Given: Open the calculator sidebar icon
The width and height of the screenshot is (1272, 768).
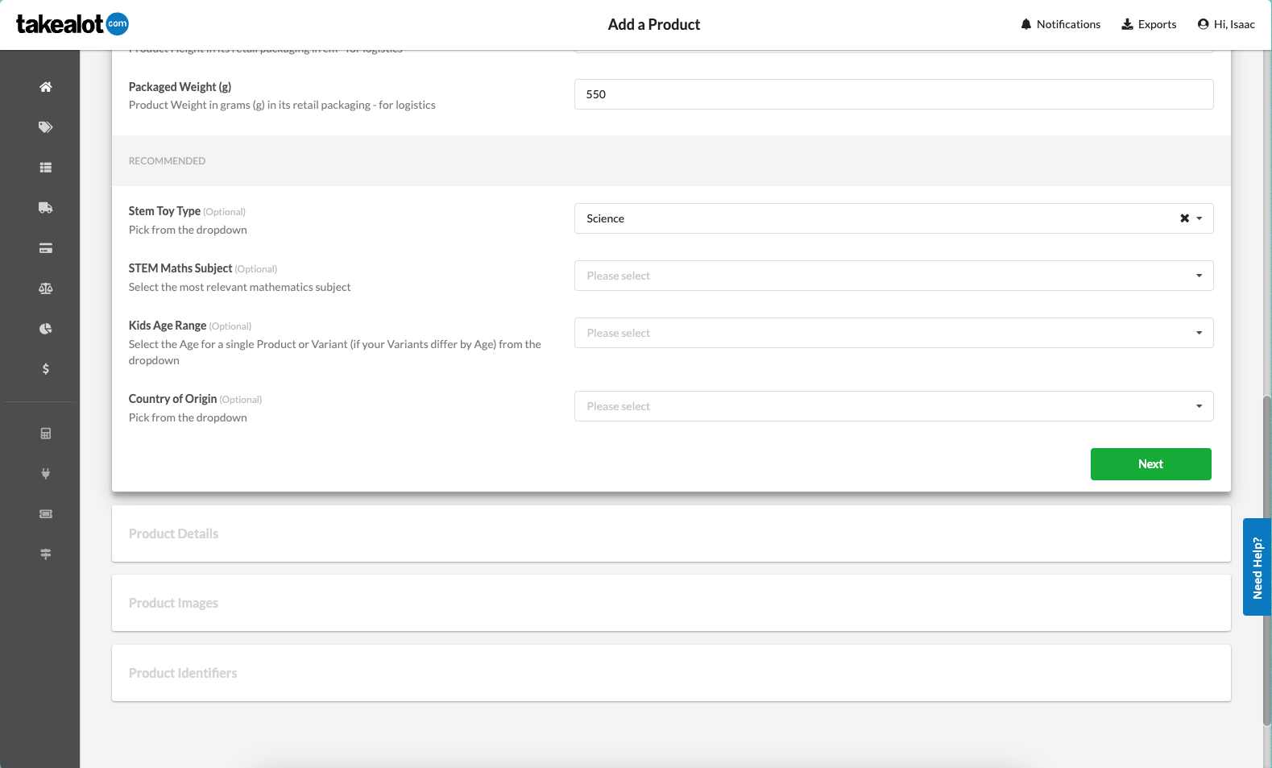Looking at the screenshot, I should click(46, 434).
